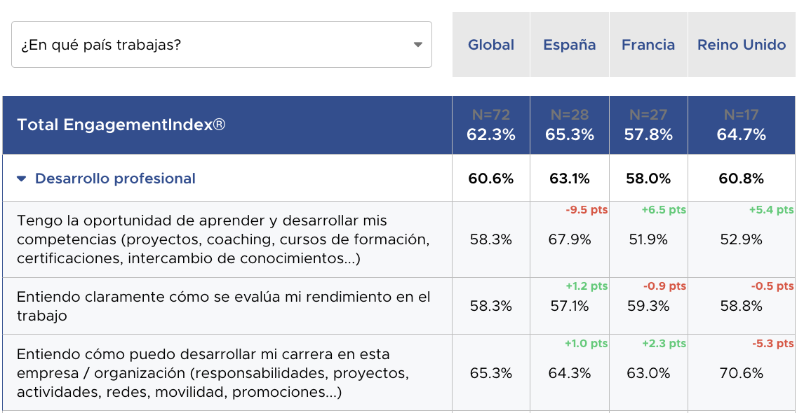This screenshot has width=797, height=413.
Task: Open the country question dropdown
Action: pyautogui.click(x=210, y=45)
